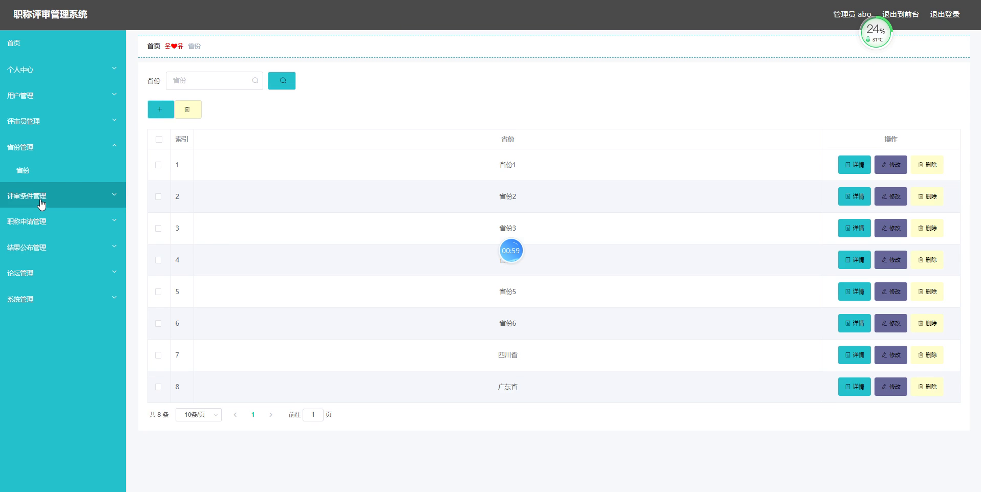Image resolution: width=981 pixels, height=492 pixels.
Task: Open 详情 for row 省份1
Action: tap(854, 165)
